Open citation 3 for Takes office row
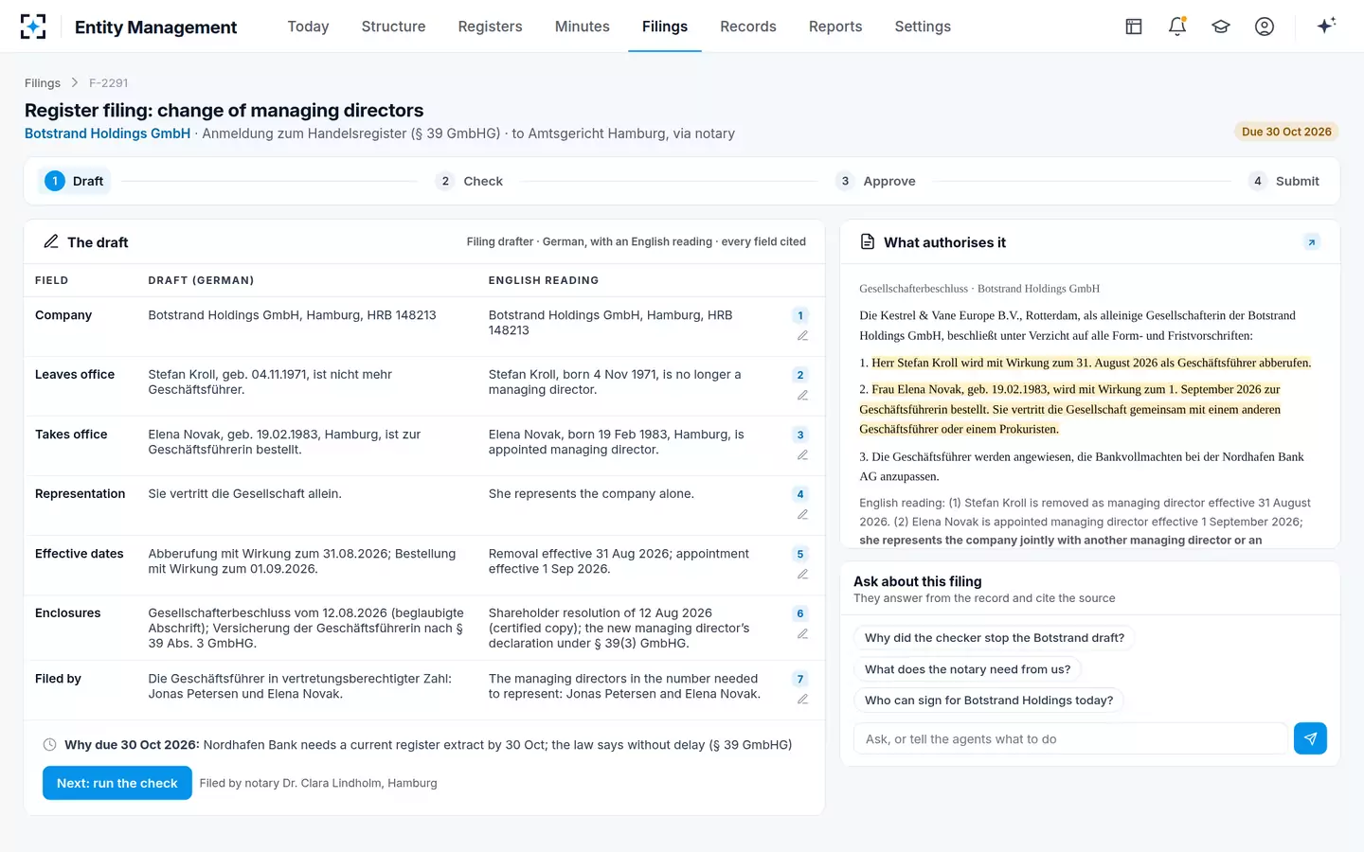This screenshot has height=852, width=1364. tap(800, 435)
